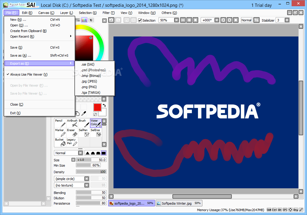The image size is (307, 215).
Task: Open the 50% zoom level dropdown
Action: pos(176,20)
